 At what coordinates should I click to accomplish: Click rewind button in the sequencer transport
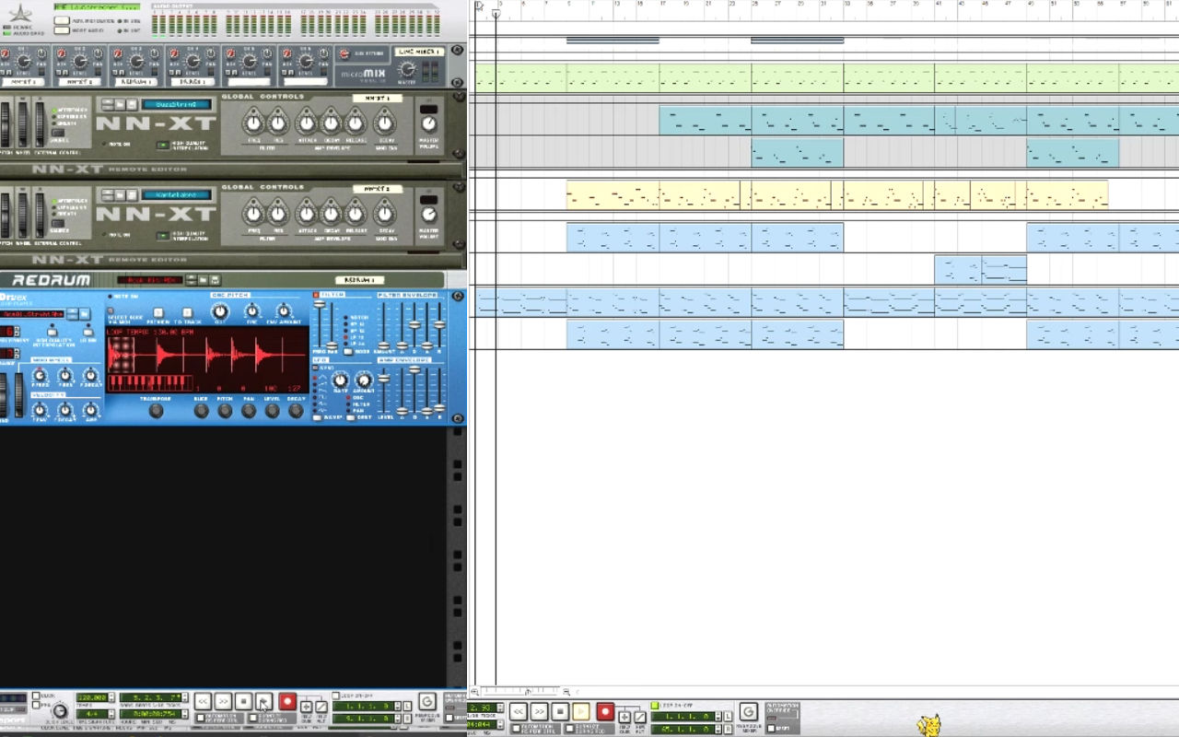[x=519, y=711]
